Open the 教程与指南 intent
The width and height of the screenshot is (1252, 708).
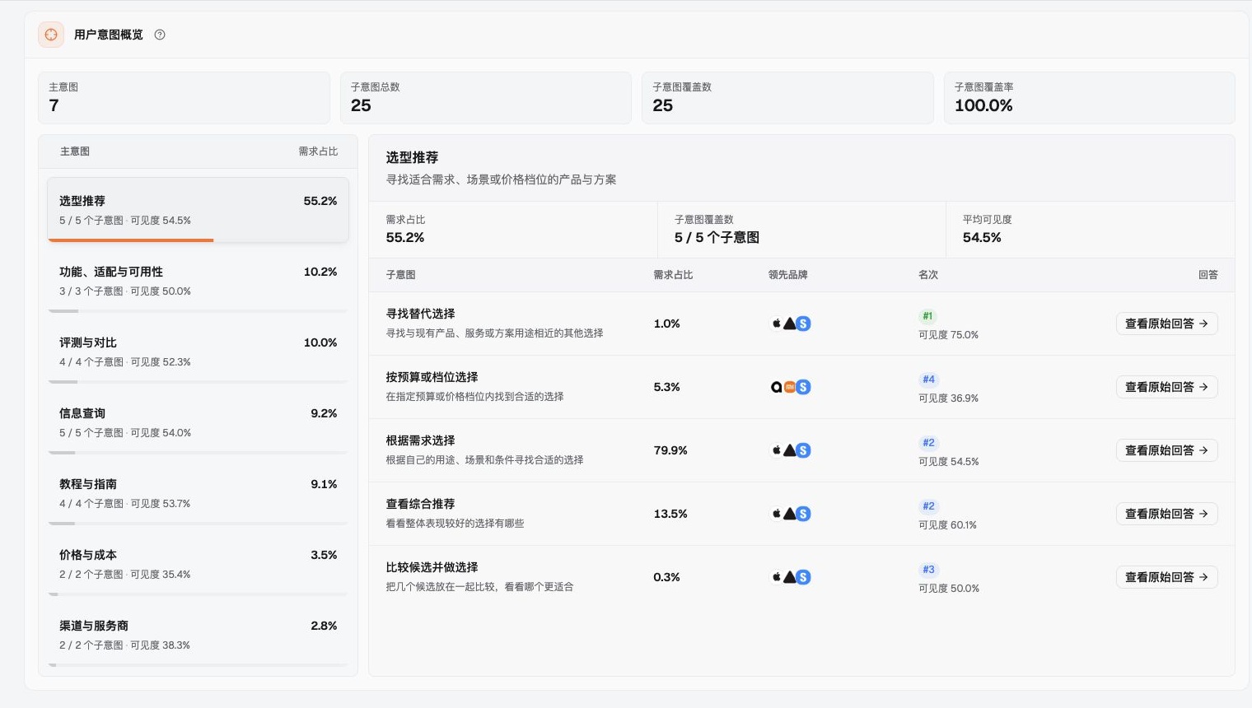click(198, 494)
